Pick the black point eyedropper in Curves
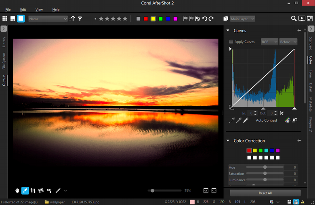 point(232,120)
